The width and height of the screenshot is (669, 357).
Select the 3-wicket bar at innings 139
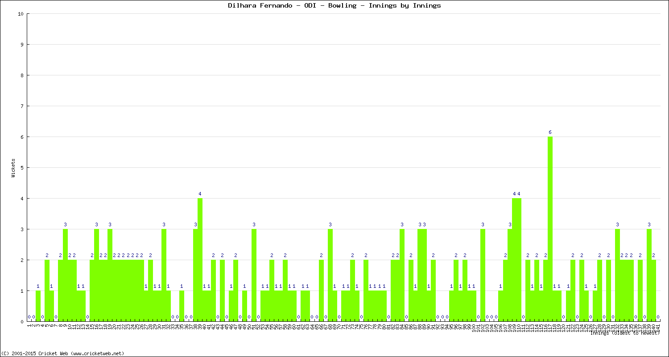click(649, 275)
